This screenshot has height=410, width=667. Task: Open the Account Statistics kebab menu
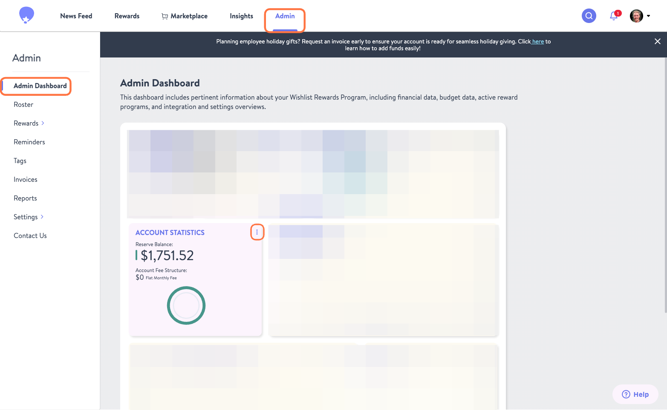point(257,232)
